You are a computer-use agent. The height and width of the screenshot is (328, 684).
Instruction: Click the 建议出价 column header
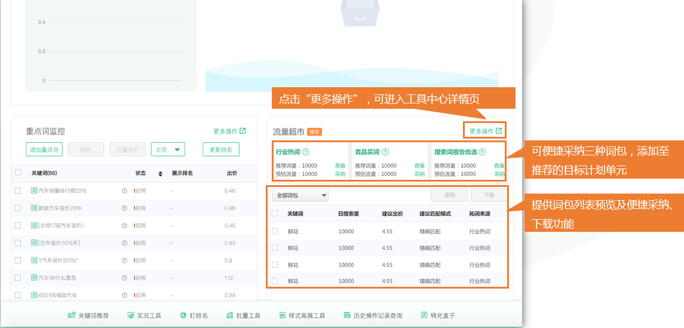pyautogui.click(x=392, y=214)
